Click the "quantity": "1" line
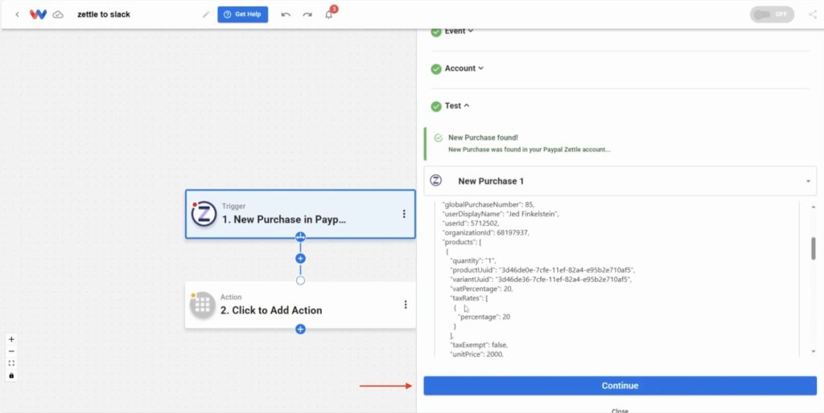Screen dimensions: 824x413 click(473, 261)
